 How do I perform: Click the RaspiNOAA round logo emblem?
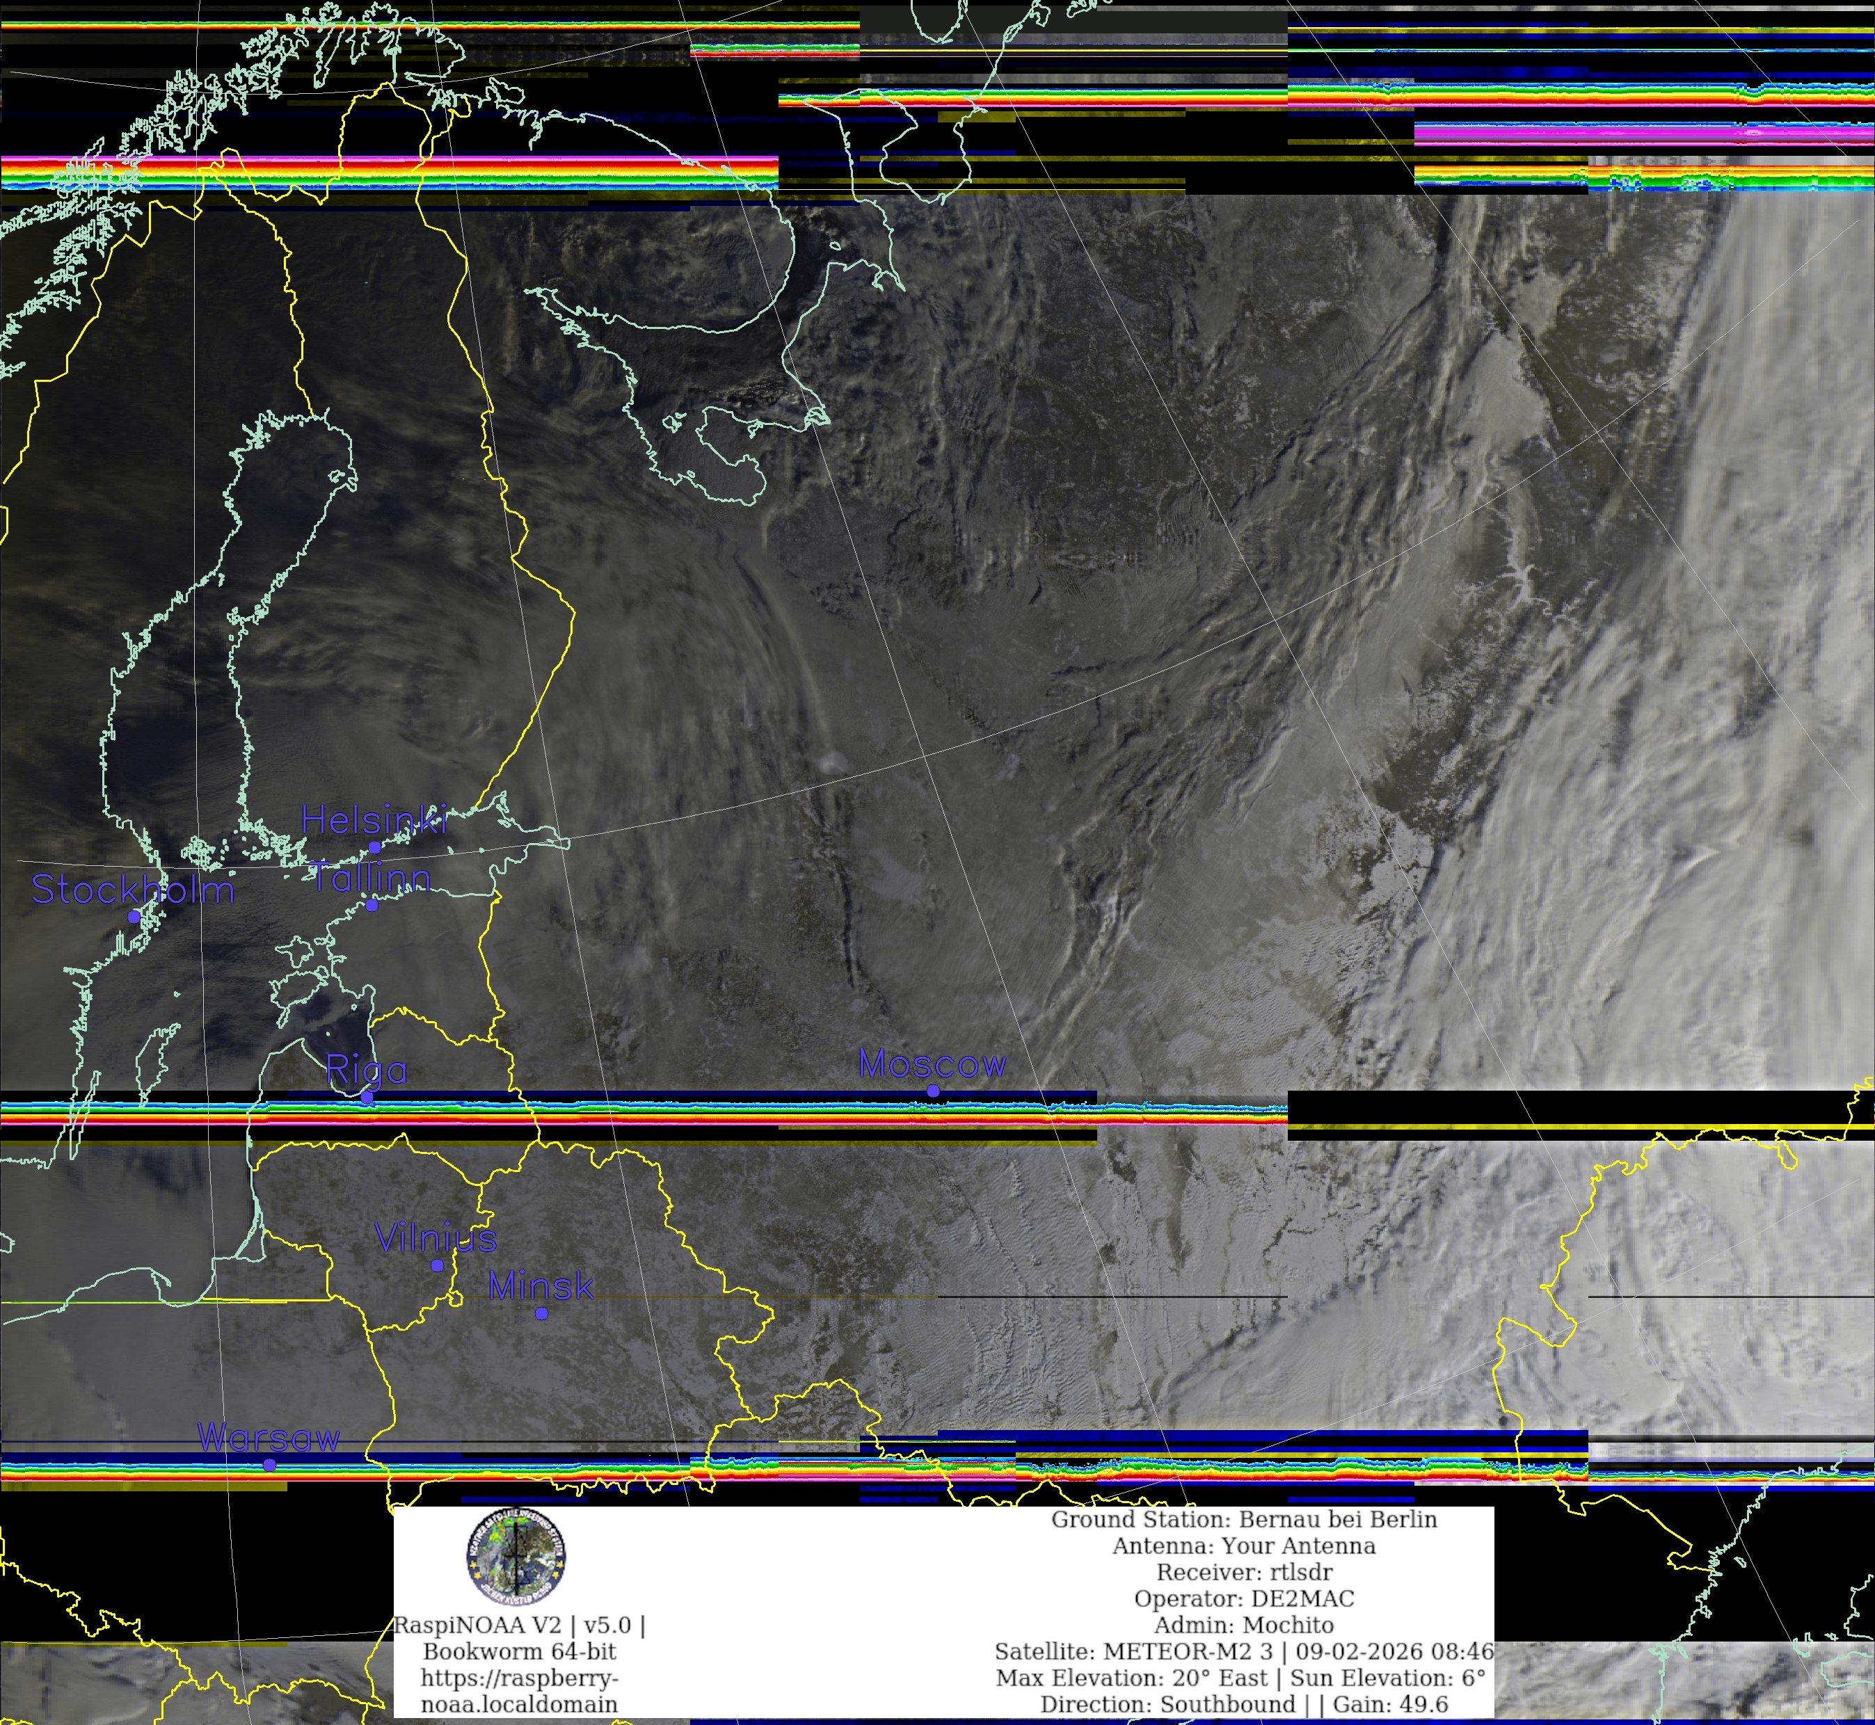click(x=516, y=1557)
